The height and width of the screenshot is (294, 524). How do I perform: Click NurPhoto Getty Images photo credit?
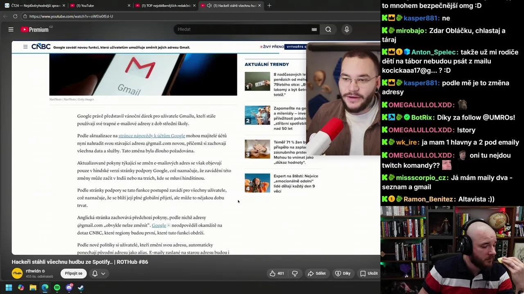coord(72,99)
